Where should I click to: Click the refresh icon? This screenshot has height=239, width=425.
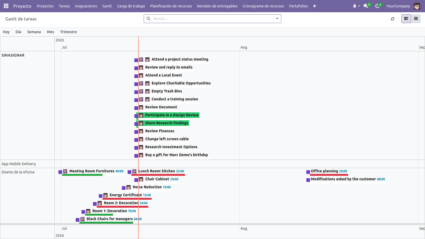click(x=393, y=19)
